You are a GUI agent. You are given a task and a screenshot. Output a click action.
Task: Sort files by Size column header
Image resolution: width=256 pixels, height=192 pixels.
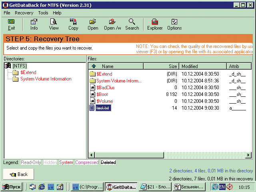point(161,66)
